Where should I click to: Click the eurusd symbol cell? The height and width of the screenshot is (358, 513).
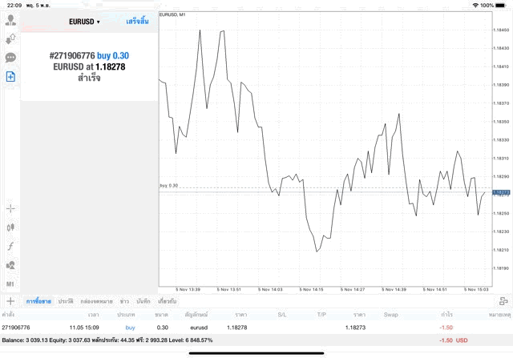point(199,328)
